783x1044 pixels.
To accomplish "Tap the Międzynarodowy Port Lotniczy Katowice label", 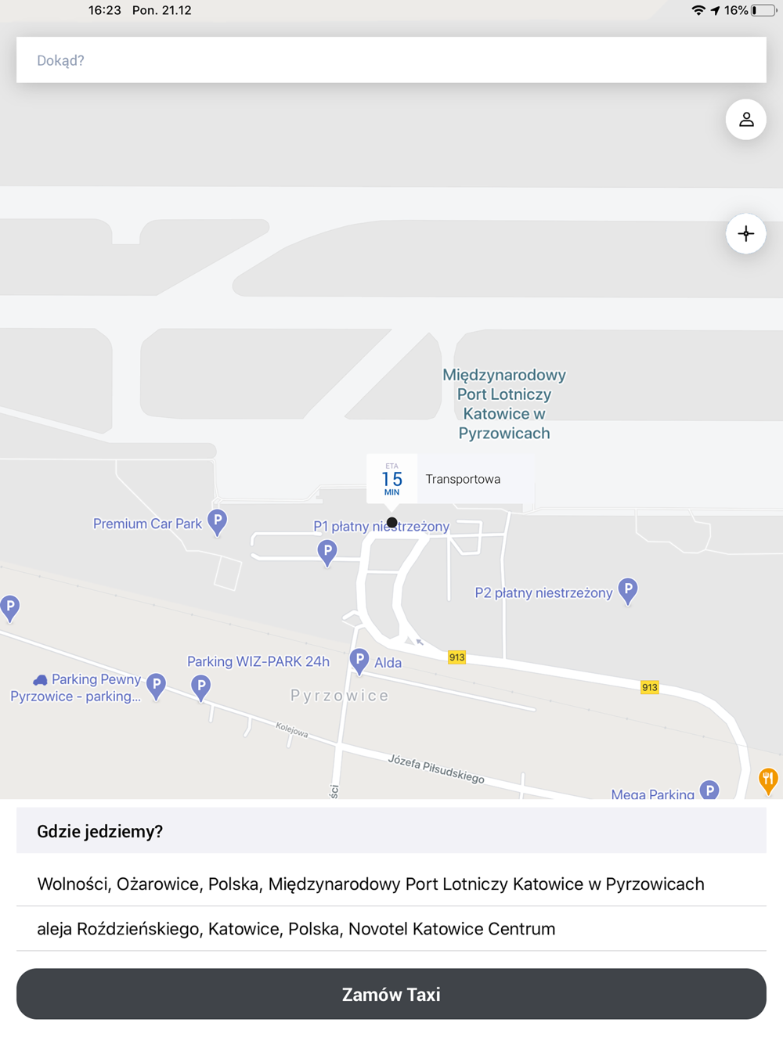I will point(504,404).
